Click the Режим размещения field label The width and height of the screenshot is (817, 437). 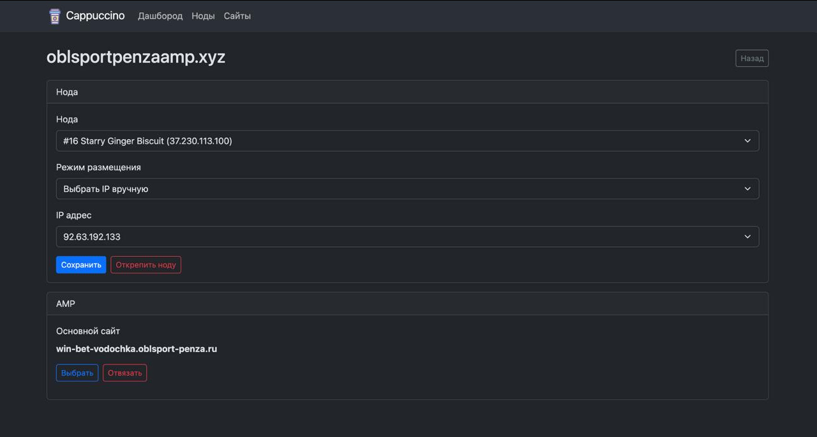point(98,167)
